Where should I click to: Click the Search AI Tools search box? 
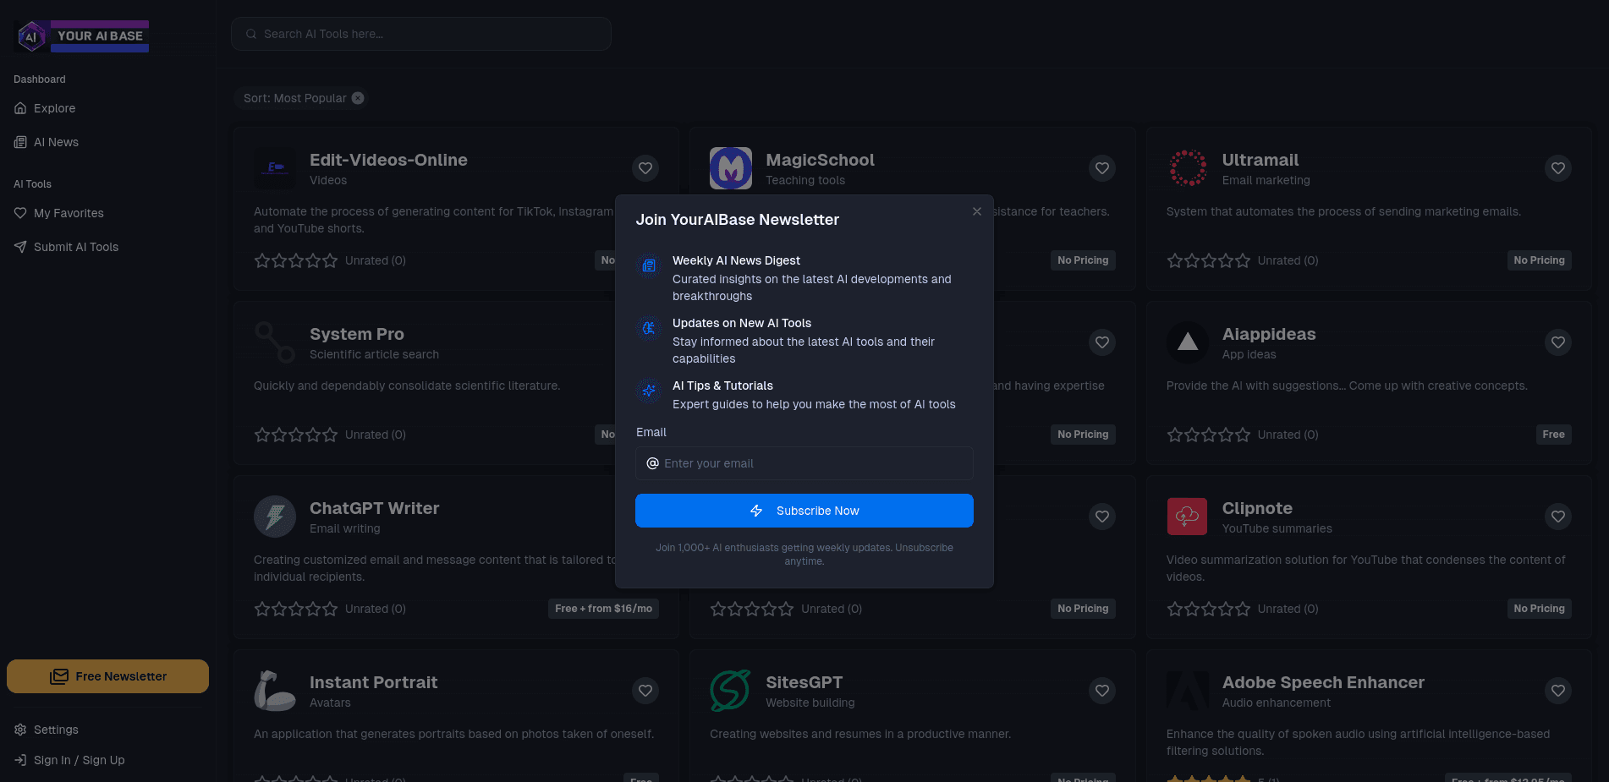[x=421, y=34]
